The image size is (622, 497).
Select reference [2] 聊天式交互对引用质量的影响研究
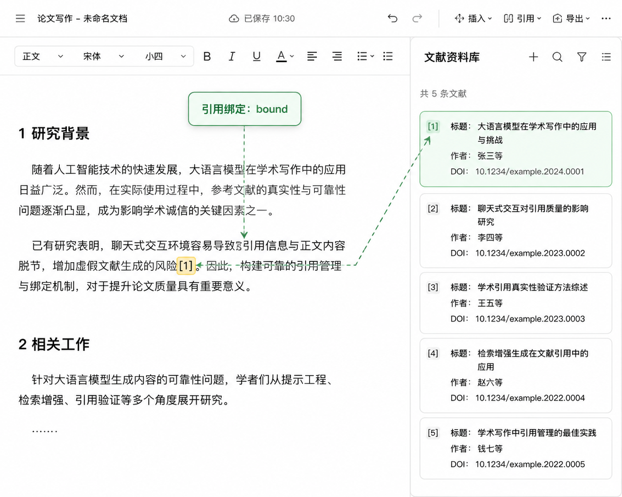click(x=516, y=231)
